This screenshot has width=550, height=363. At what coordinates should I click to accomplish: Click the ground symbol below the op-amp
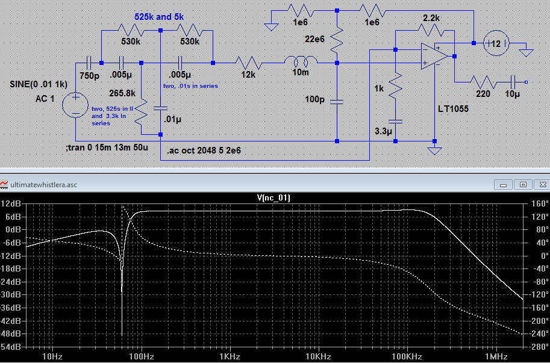(434, 150)
